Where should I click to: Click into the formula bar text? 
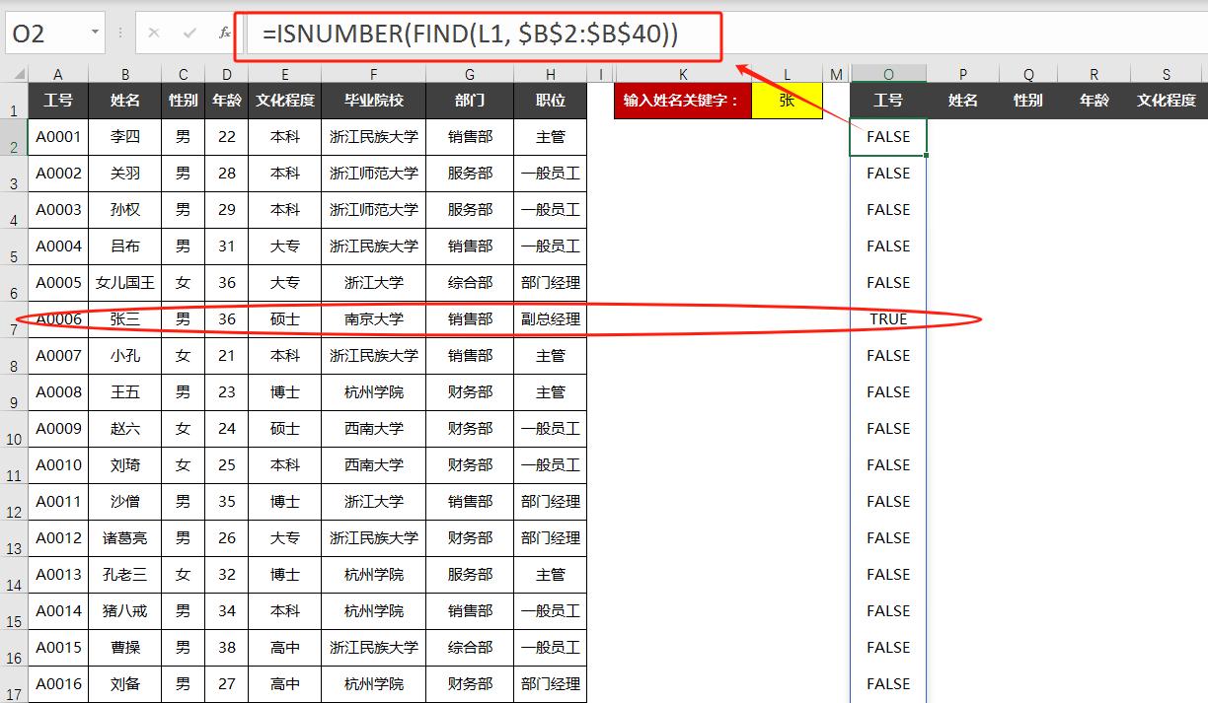tap(471, 35)
